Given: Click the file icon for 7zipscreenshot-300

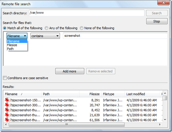Looking at the screenshot, I should tap(7, 105).
